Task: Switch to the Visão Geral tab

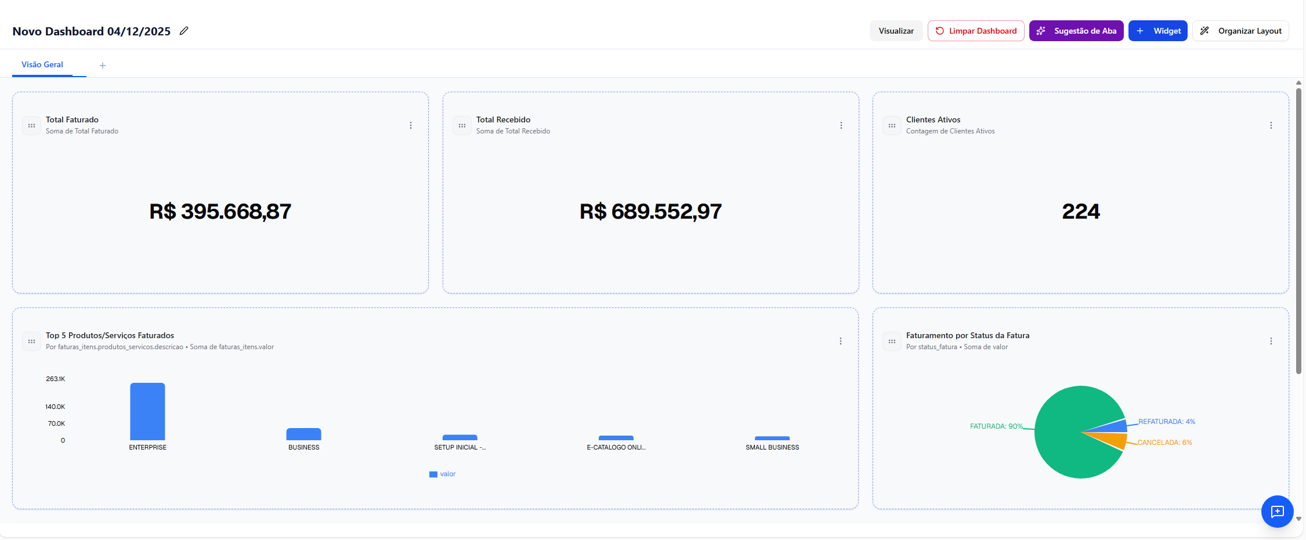Action: pyautogui.click(x=42, y=64)
